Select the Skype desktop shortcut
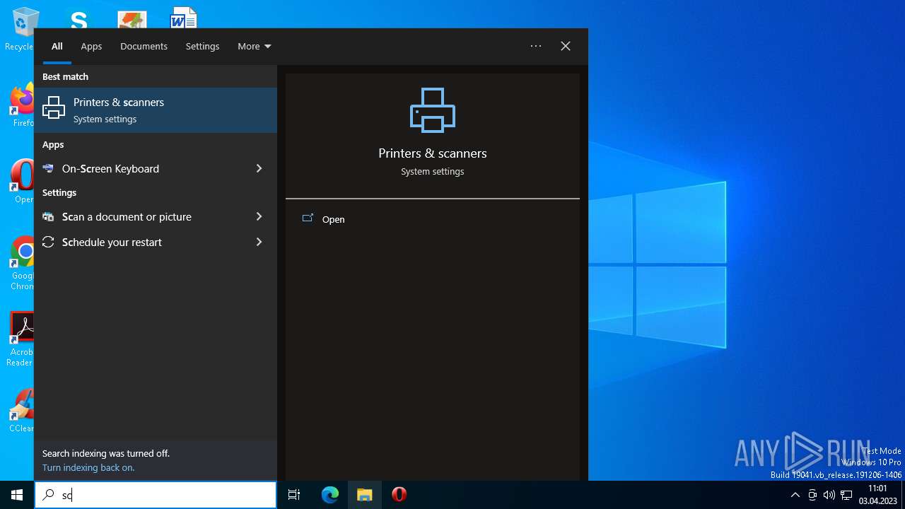The height and width of the screenshot is (509, 905). (78, 19)
